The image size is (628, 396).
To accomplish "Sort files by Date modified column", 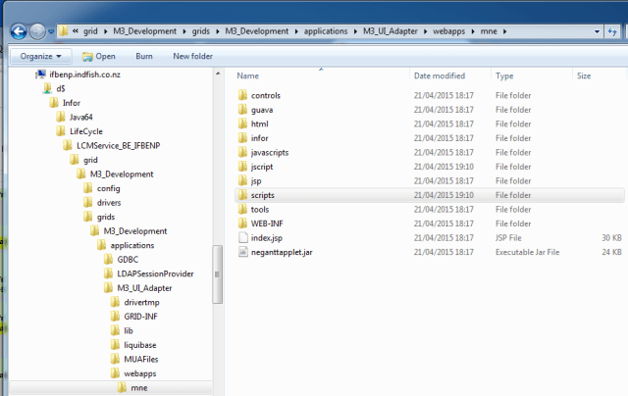I will pos(440,75).
